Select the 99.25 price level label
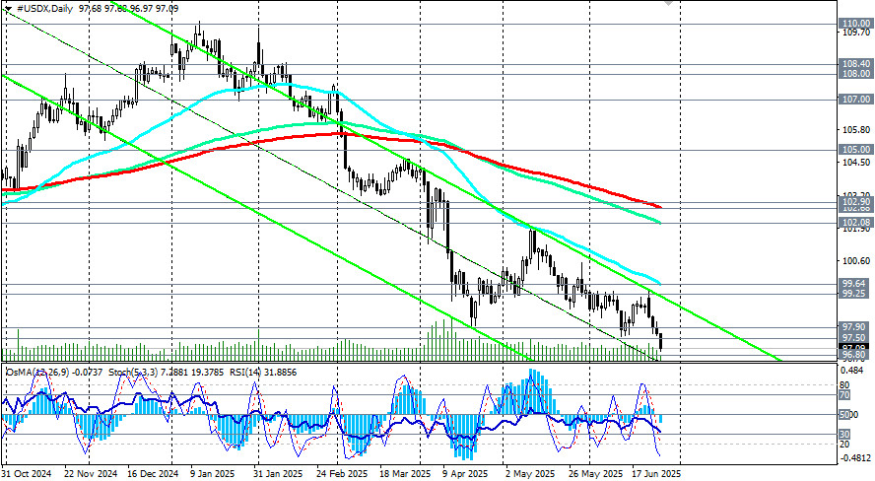Screen dimensions: 875x481 [x=856, y=294]
